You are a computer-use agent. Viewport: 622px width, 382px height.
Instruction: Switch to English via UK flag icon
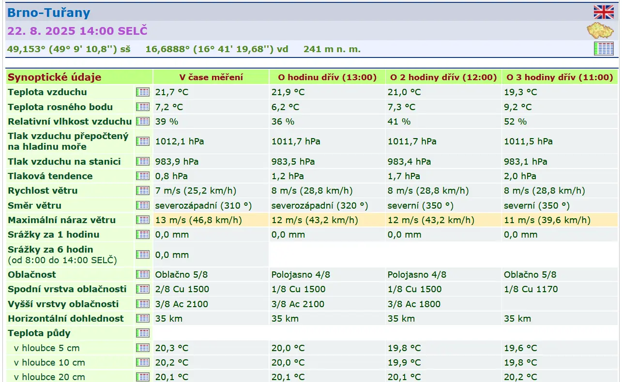point(603,12)
